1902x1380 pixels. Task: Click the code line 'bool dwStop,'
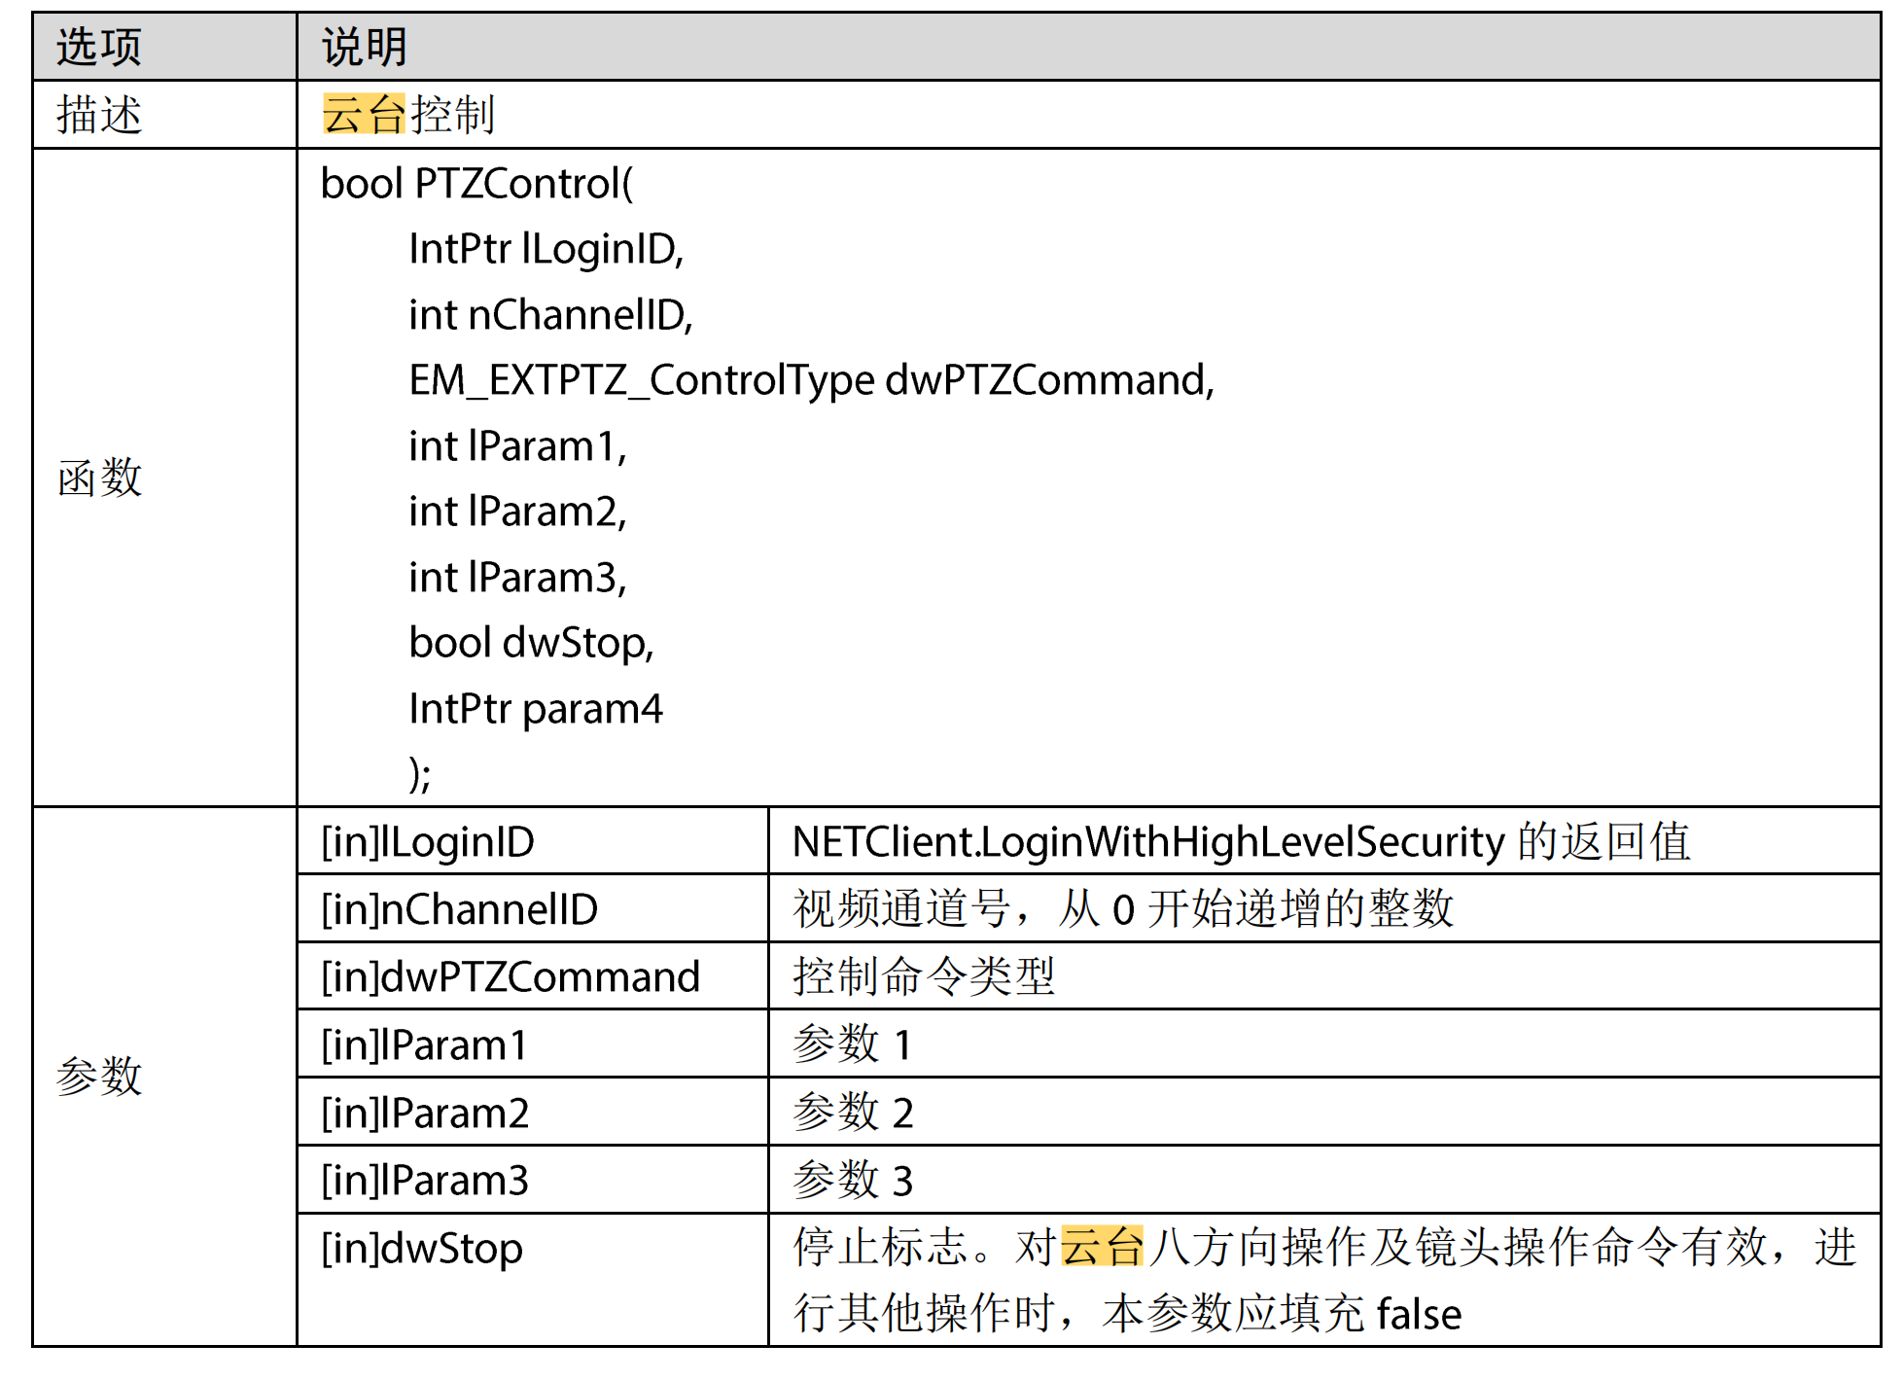point(531,643)
